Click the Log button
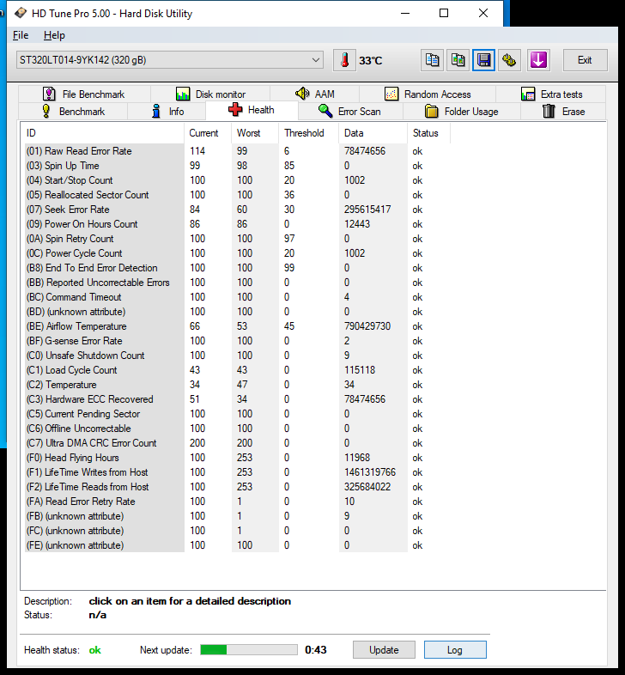Image resolution: width=625 pixels, height=675 pixels. point(455,649)
